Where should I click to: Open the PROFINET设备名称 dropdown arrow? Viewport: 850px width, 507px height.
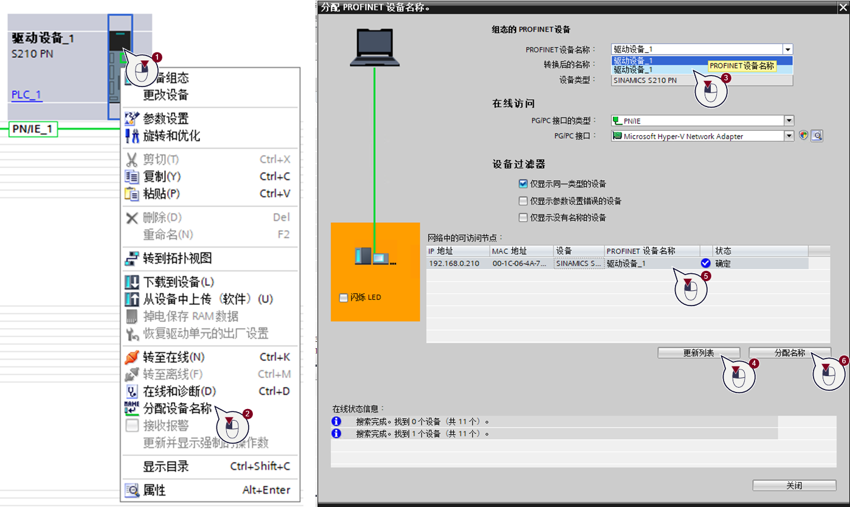click(x=787, y=50)
